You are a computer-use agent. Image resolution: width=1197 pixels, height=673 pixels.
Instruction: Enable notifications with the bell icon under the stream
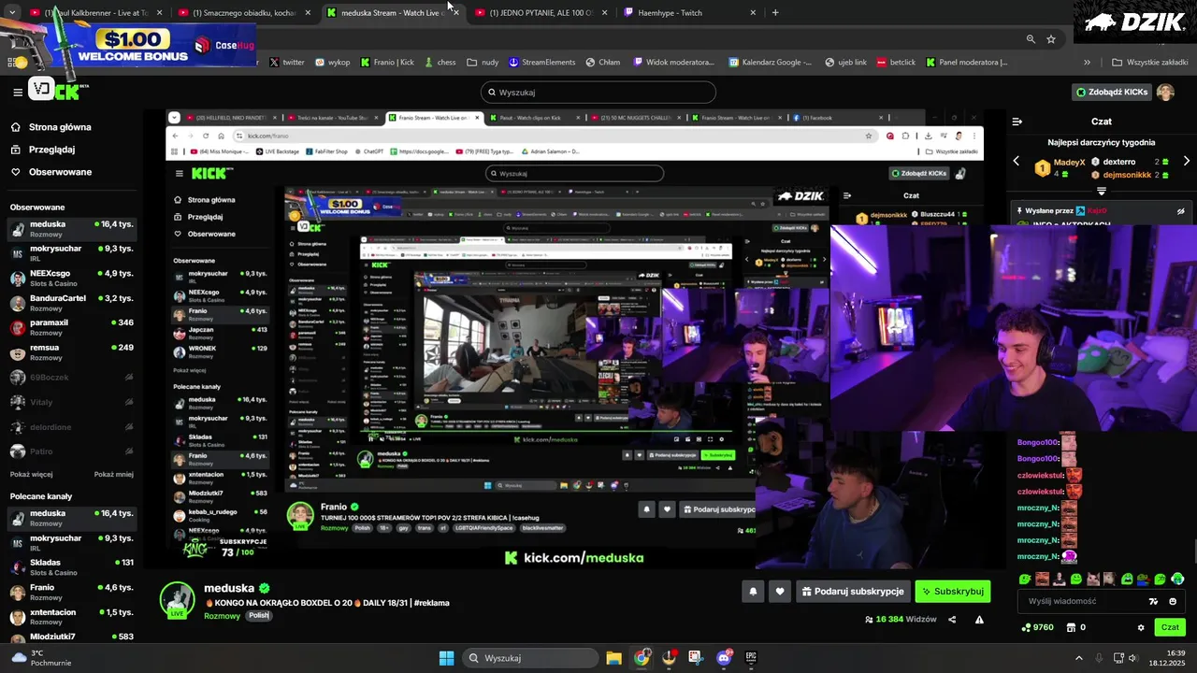coord(753,592)
